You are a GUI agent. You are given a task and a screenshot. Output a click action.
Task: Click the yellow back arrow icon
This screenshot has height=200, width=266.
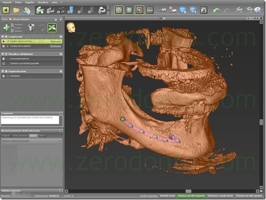click(x=6, y=10)
